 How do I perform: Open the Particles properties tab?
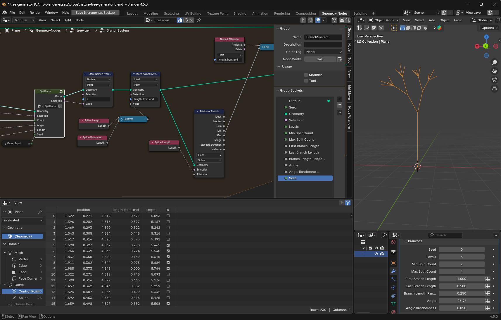[393, 279]
